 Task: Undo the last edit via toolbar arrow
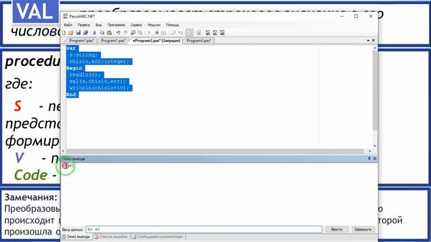[118, 33]
